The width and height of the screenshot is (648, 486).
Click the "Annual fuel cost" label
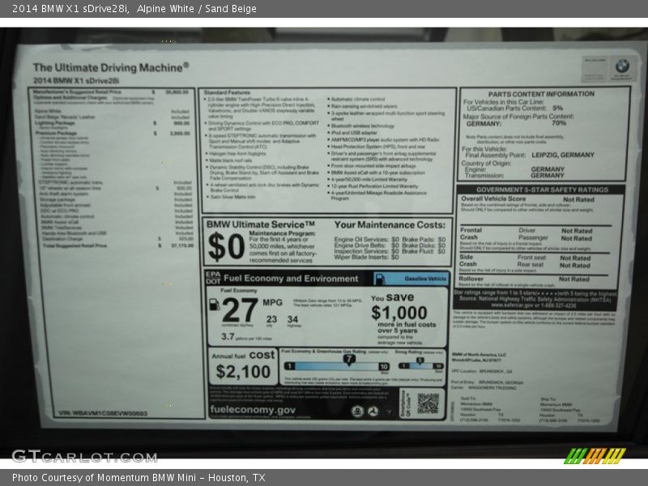[x=243, y=356]
